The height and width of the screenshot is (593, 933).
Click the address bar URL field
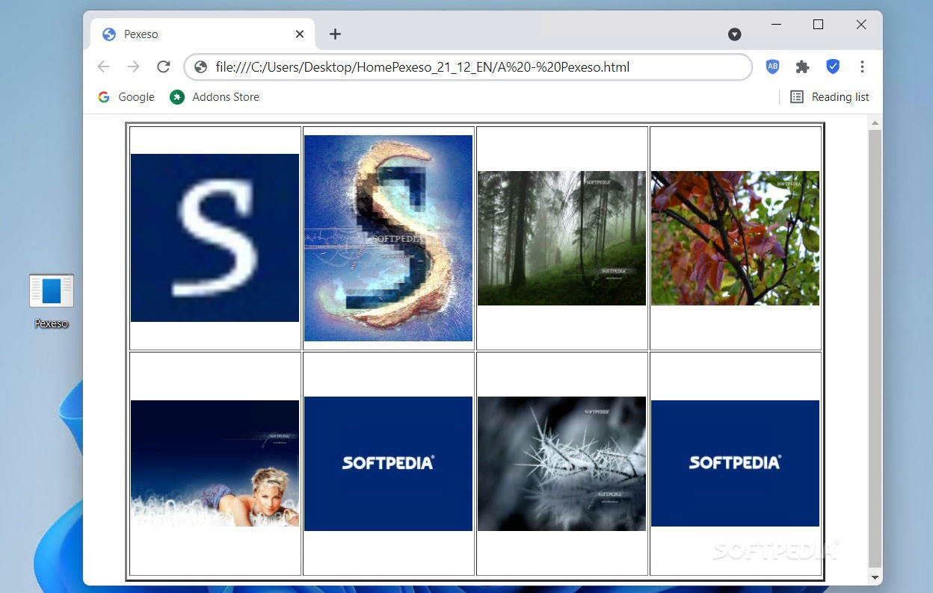pos(468,66)
